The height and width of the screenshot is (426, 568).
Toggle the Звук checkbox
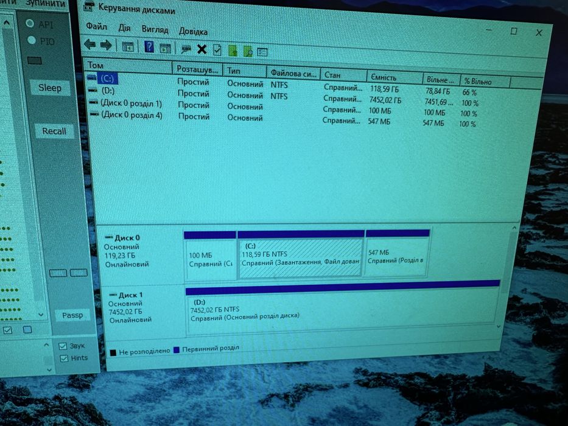[x=63, y=346]
